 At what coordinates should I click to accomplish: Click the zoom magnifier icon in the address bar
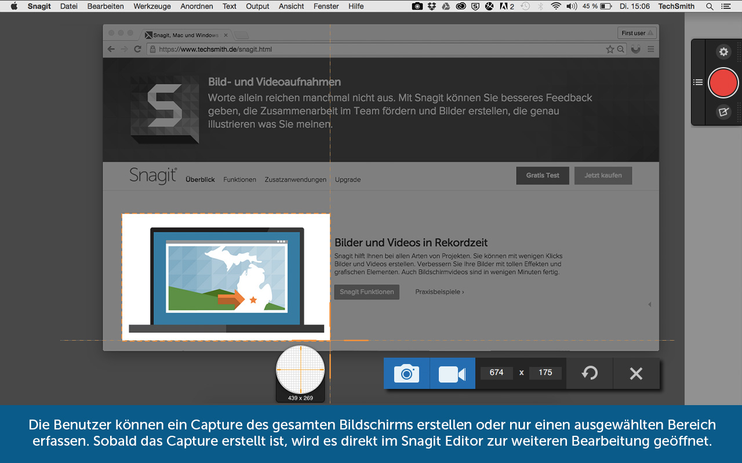620,49
